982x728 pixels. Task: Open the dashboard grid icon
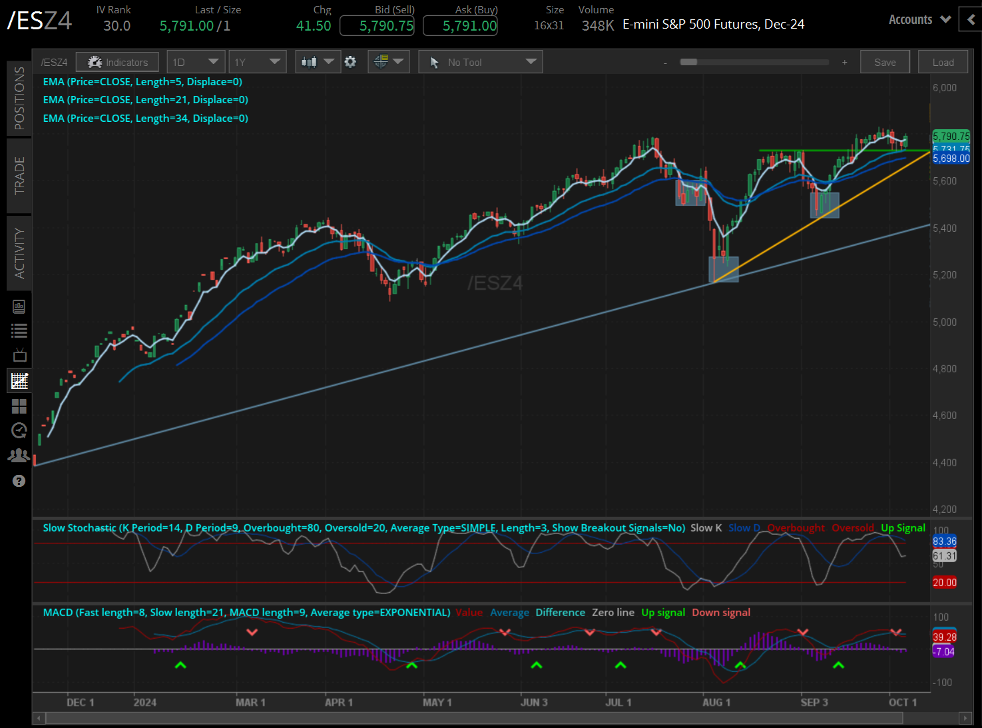coord(19,406)
